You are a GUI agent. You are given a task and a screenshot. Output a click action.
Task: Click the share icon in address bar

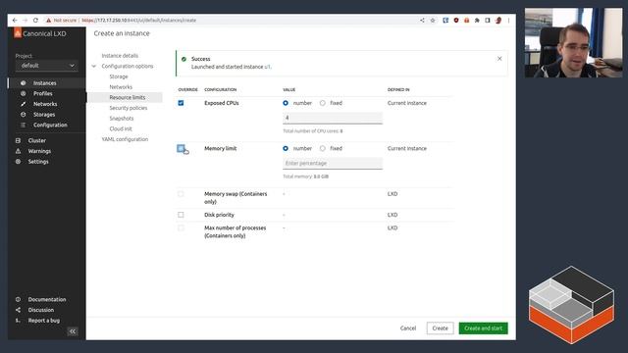click(422, 20)
